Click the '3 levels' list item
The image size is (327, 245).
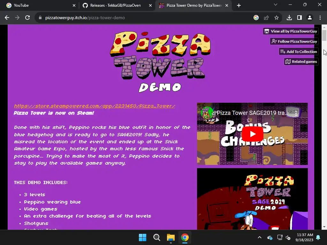click(x=34, y=195)
